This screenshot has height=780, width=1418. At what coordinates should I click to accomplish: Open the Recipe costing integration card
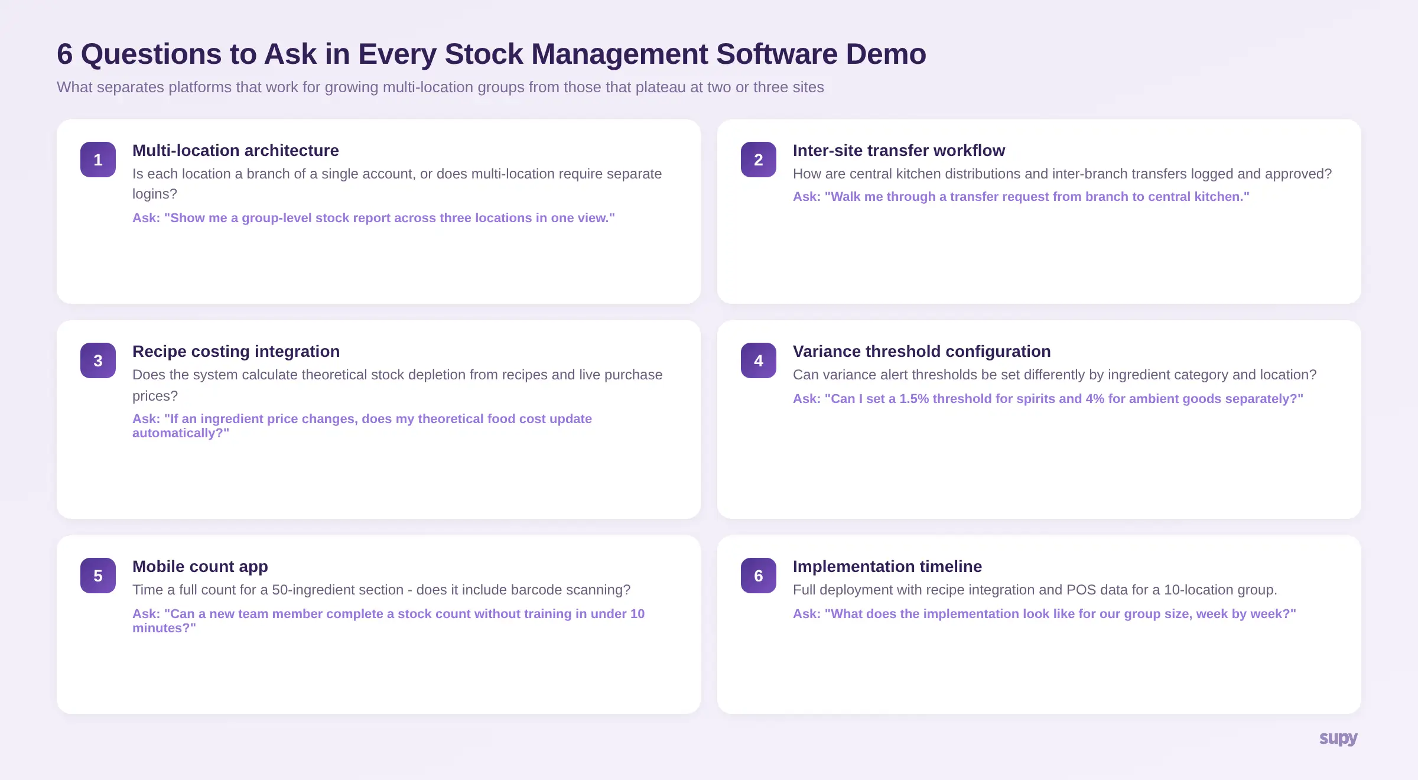point(236,351)
